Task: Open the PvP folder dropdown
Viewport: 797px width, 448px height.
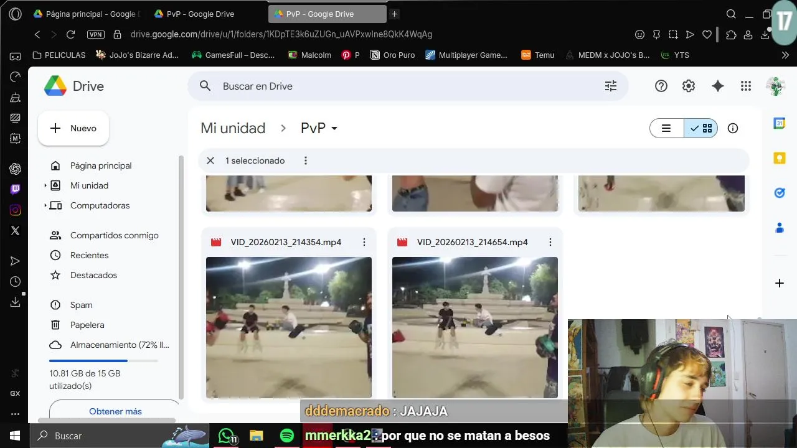Action: [x=334, y=128]
